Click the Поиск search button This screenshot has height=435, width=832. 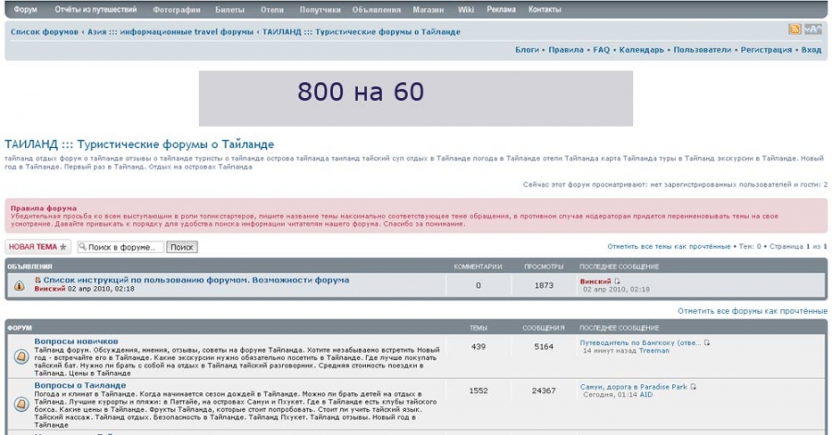pos(181,247)
